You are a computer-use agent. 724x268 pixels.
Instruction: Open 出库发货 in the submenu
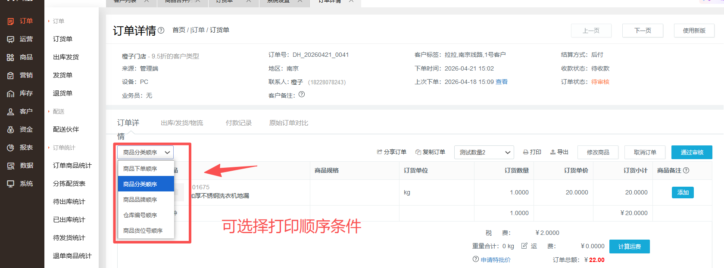pyautogui.click(x=66, y=57)
